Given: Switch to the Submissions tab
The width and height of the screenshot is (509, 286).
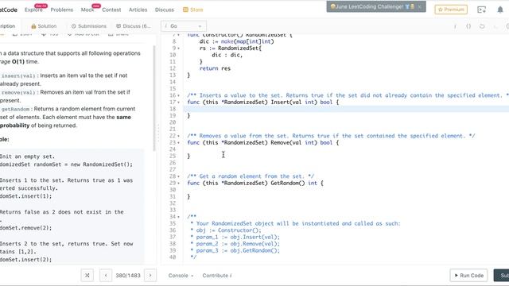Looking at the screenshot, I should pyautogui.click(x=88, y=26).
